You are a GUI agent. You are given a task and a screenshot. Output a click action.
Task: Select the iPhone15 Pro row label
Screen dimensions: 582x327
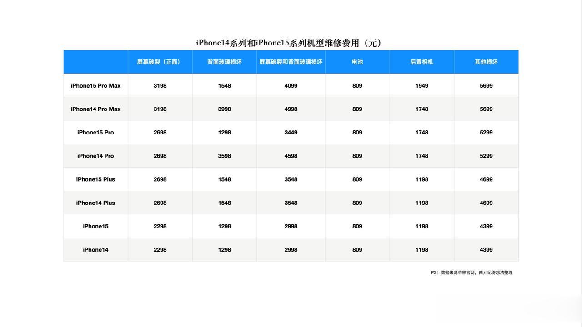click(x=95, y=133)
